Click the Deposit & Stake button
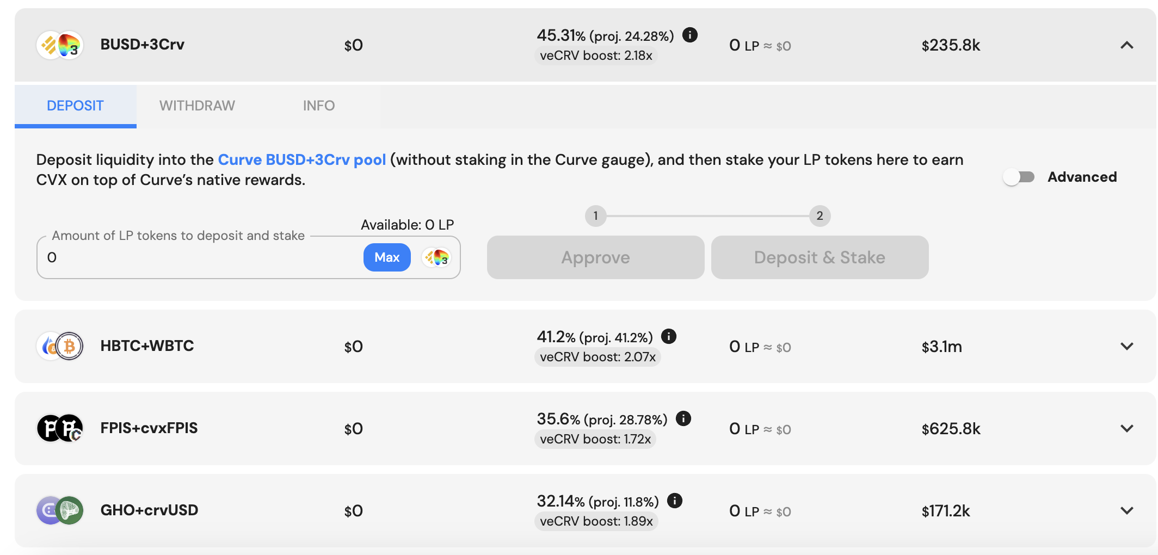 [820, 257]
